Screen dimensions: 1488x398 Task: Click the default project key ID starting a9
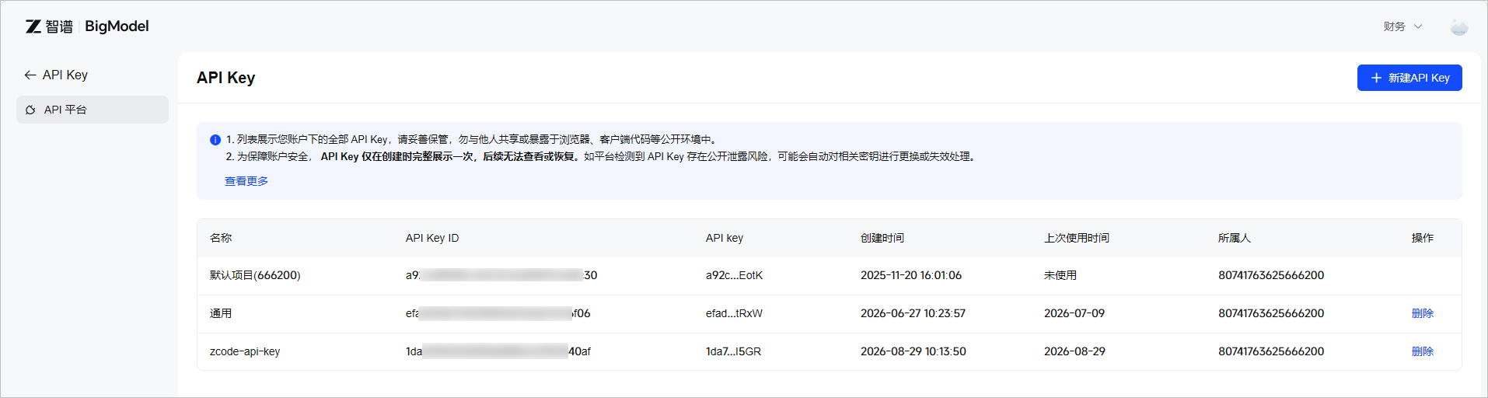click(x=501, y=275)
